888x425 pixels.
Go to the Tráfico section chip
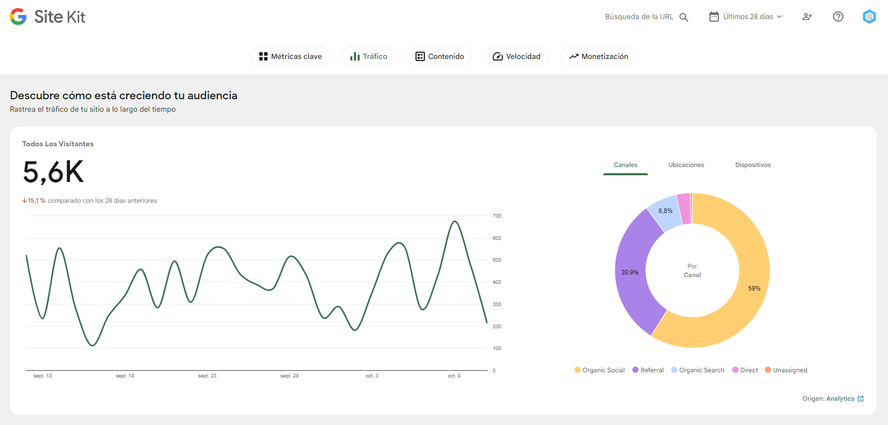point(368,56)
